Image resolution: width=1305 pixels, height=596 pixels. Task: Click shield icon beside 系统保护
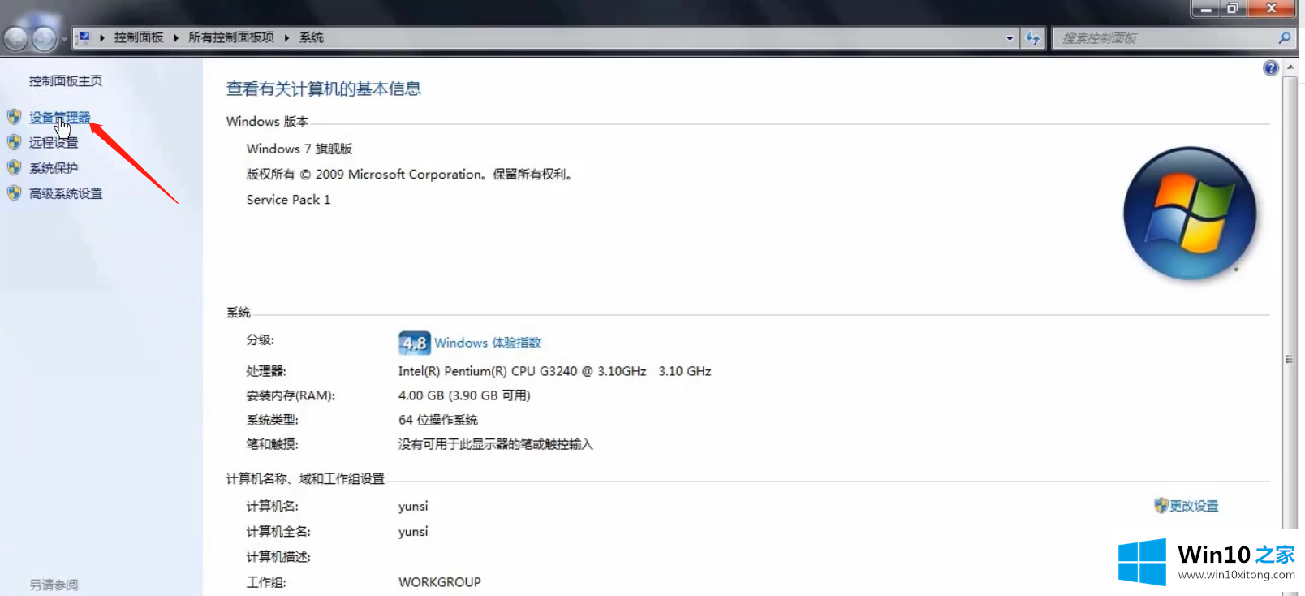(14, 167)
